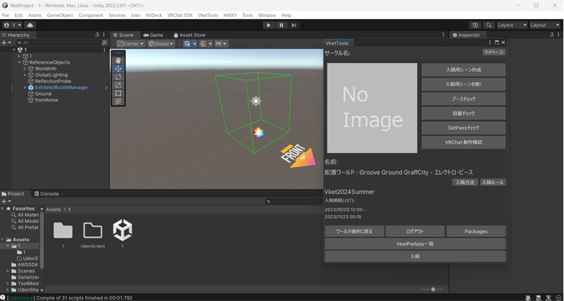Expand the WorldInfo object
Image resolution: width=564 pixels, height=301 pixels.
[x=25, y=69]
